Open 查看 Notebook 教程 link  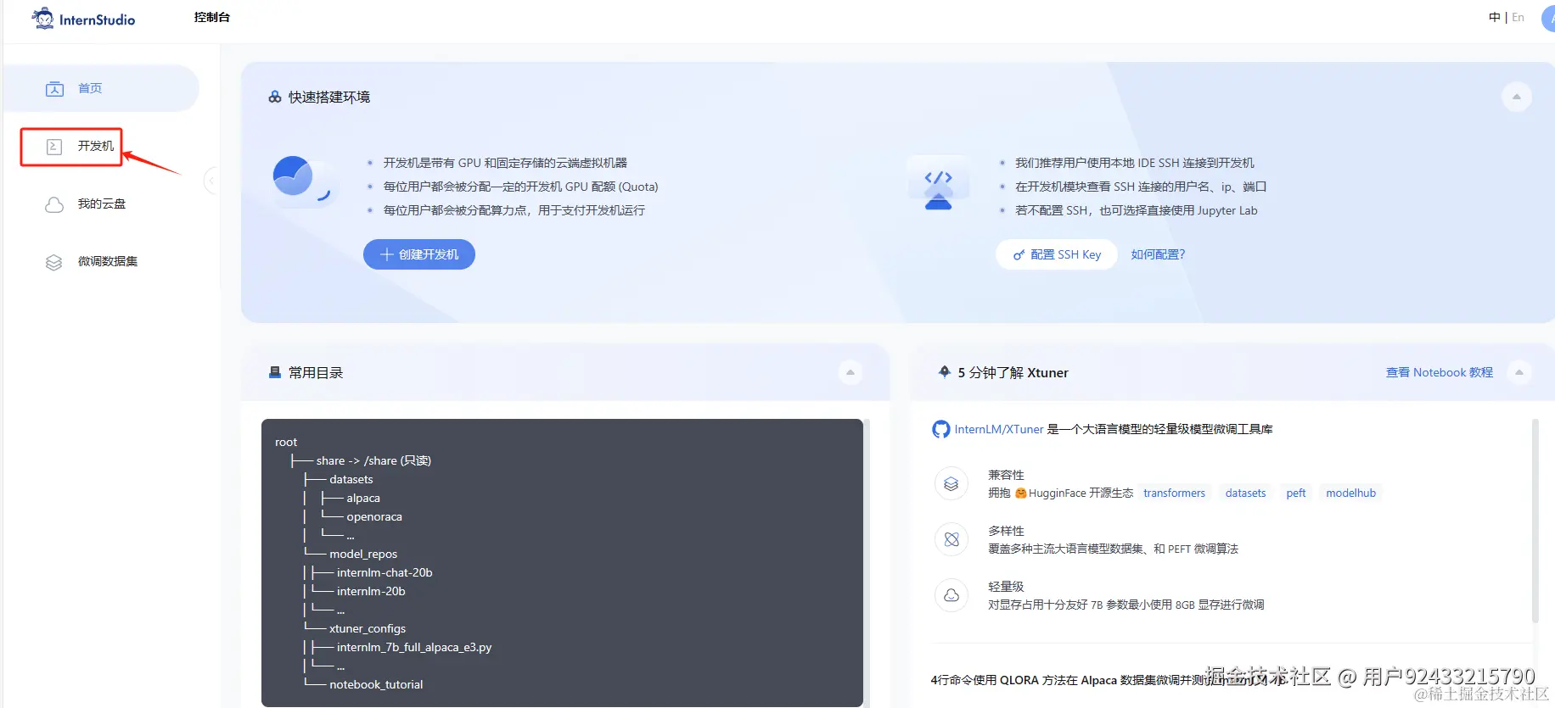(x=1440, y=372)
